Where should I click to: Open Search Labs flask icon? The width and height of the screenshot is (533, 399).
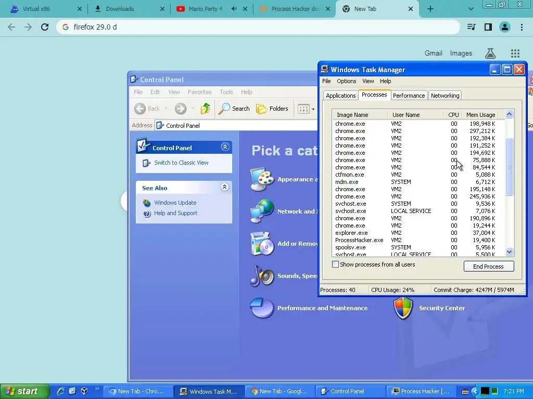490,54
